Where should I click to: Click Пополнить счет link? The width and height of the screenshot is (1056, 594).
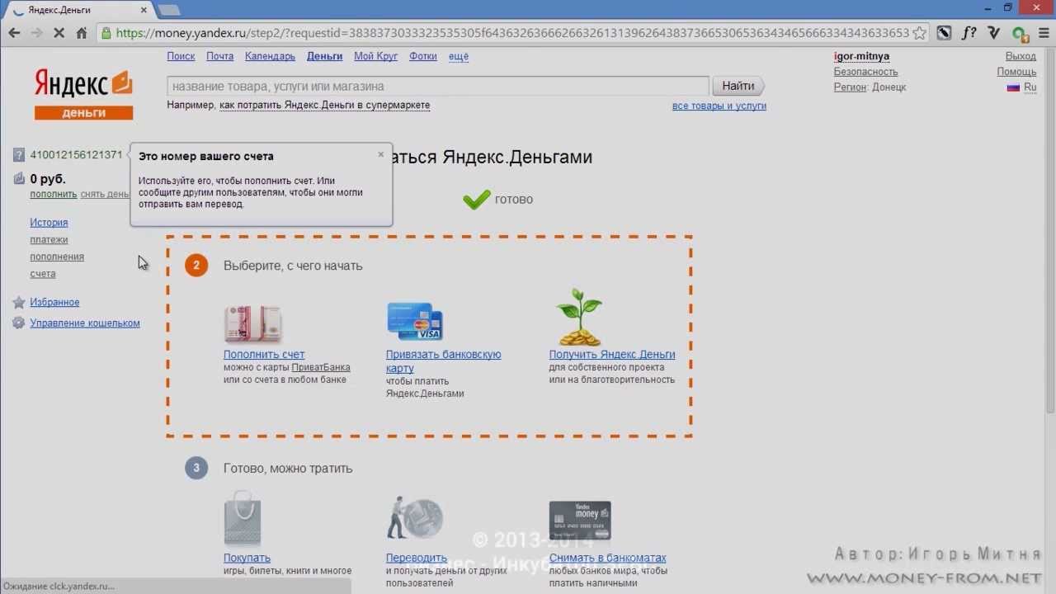pos(264,355)
